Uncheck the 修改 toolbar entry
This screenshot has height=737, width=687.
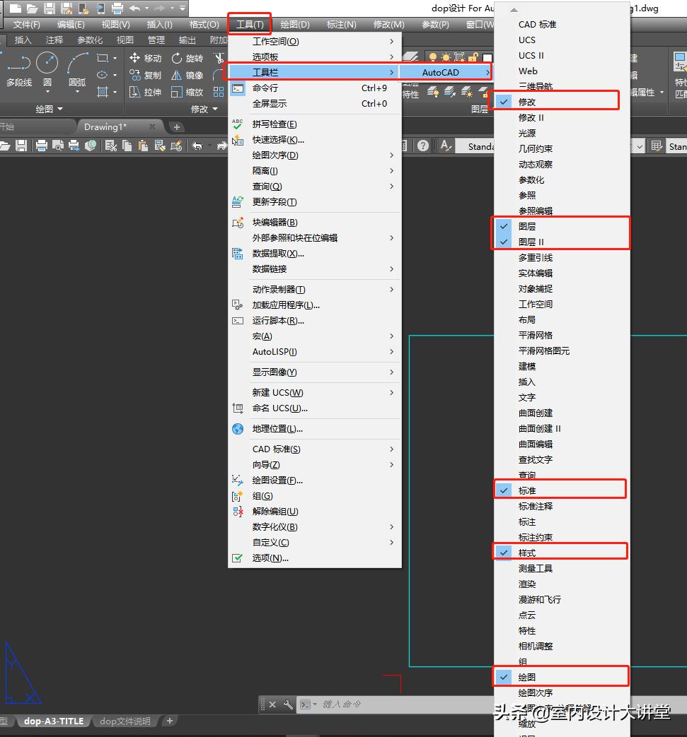tap(527, 102)
